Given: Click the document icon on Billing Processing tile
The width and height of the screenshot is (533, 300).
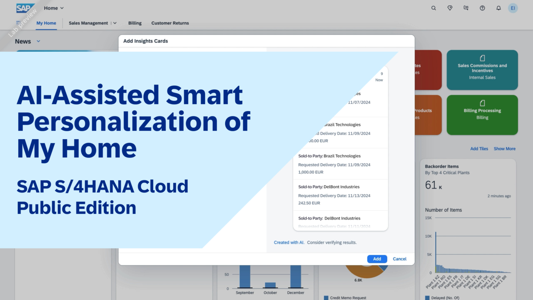Looking at the screenshot, I should [x=482, y=104].
